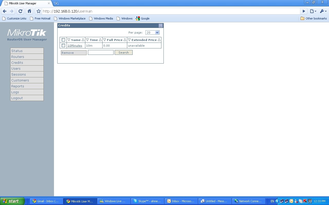Screen dimensions: 329x205
Task: Open a new tab with the plus button
Action: pyautogui.click(x=56, y=3)
